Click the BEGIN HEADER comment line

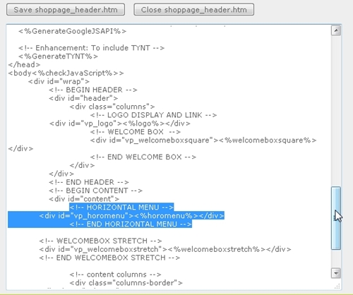coord(93,90)
